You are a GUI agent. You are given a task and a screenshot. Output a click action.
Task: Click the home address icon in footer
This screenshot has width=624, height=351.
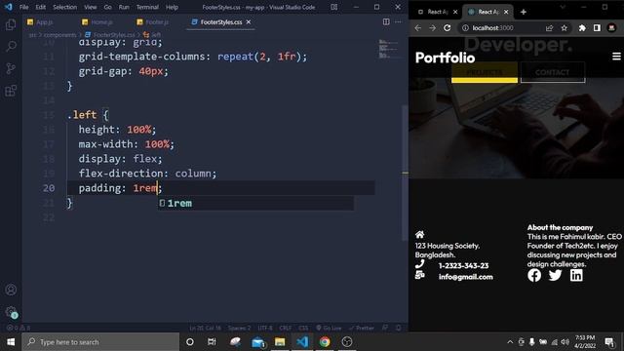[420, 234]
